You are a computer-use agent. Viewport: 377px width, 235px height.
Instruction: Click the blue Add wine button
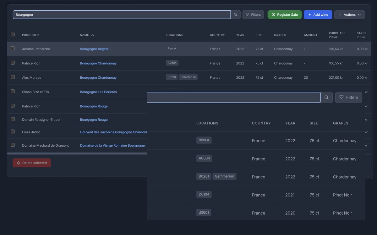[318, 15]
